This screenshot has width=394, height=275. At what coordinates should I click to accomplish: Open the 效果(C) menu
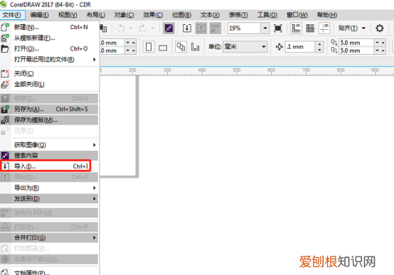pyautogui.click(x=153, y=15)
